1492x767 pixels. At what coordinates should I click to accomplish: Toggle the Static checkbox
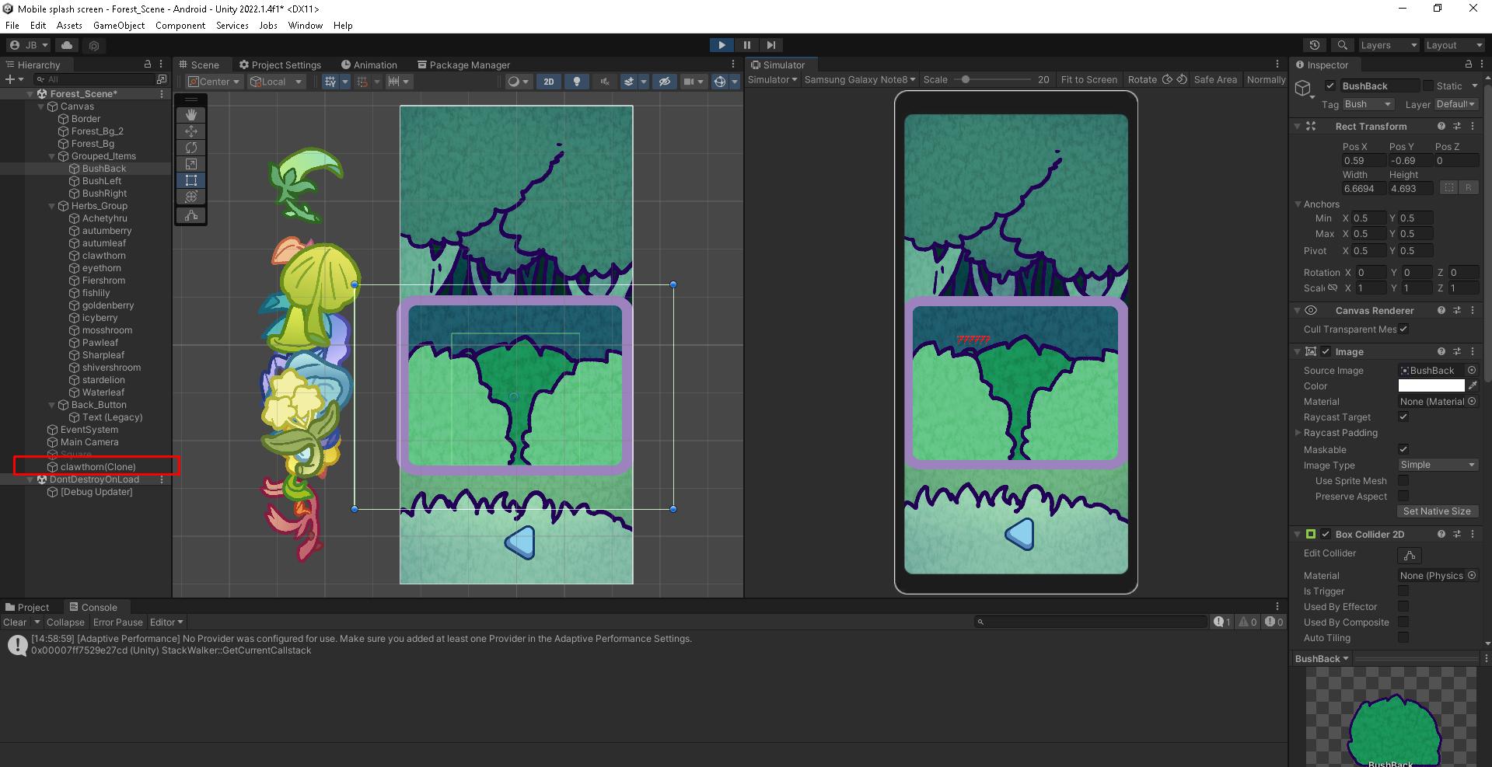[1427, 85]
